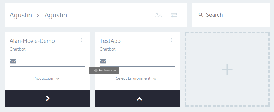Click the Chatbot label under Alan-Movie-Demo
The width and height of the screenshot is (274, 112).
coord(18,49)
